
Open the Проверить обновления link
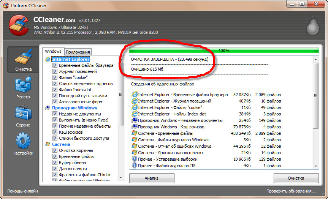click(x=291, y=191)
